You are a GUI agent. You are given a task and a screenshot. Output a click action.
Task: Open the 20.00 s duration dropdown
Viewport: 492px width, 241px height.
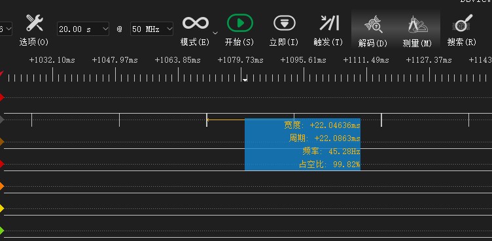pyautogui.click(x=83, y=29)
